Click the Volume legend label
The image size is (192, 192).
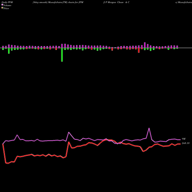click(x=7, y=5)
